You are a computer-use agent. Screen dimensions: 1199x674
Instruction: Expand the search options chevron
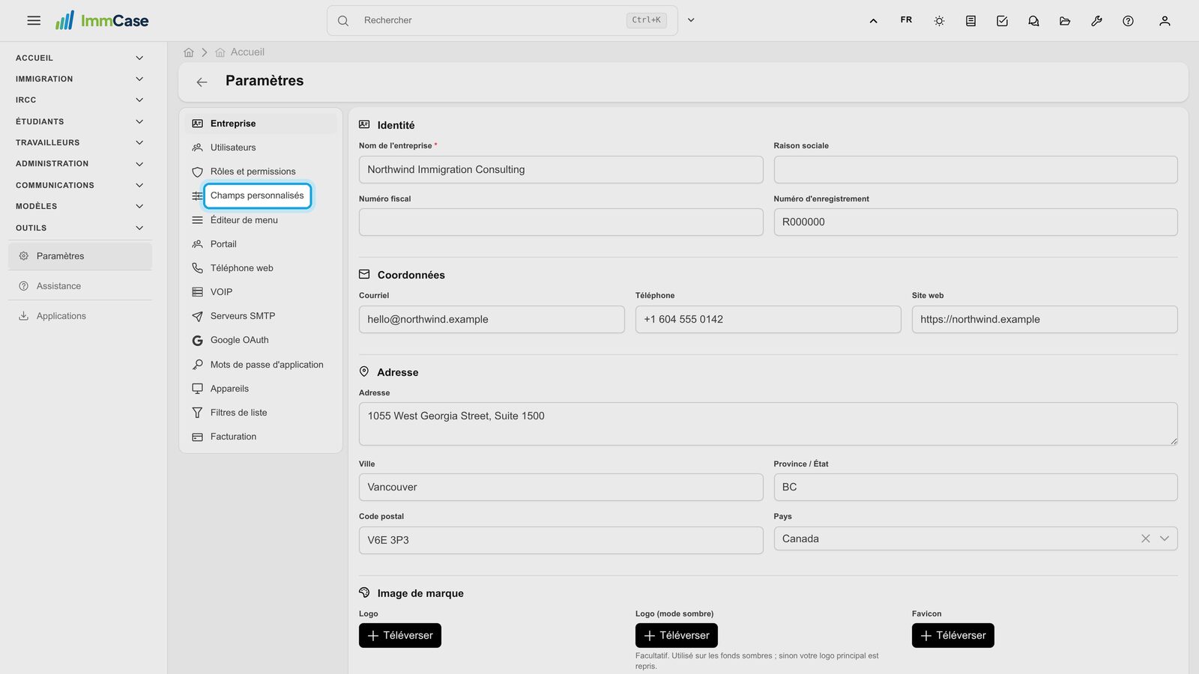pos(691,20)
